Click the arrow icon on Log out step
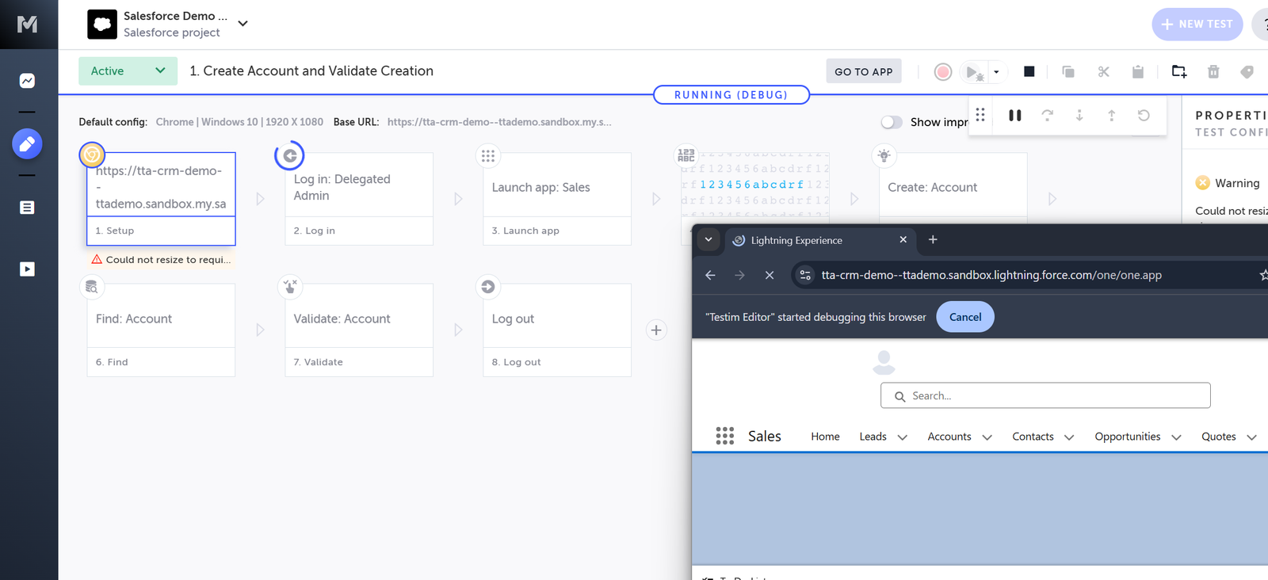The width and height of the screenshot is (1268, 580). click(x=488, y=287)
